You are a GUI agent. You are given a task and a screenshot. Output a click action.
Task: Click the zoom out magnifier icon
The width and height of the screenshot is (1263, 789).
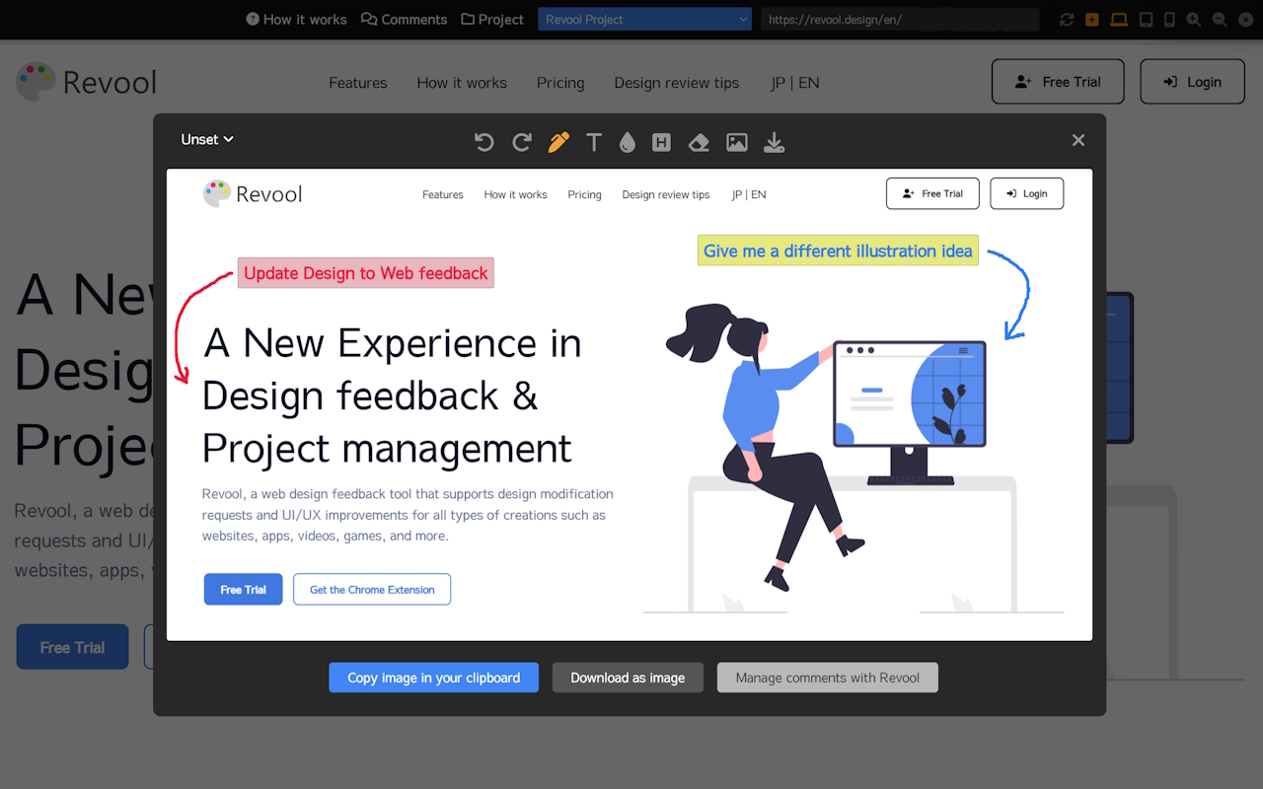[1220, 19]
